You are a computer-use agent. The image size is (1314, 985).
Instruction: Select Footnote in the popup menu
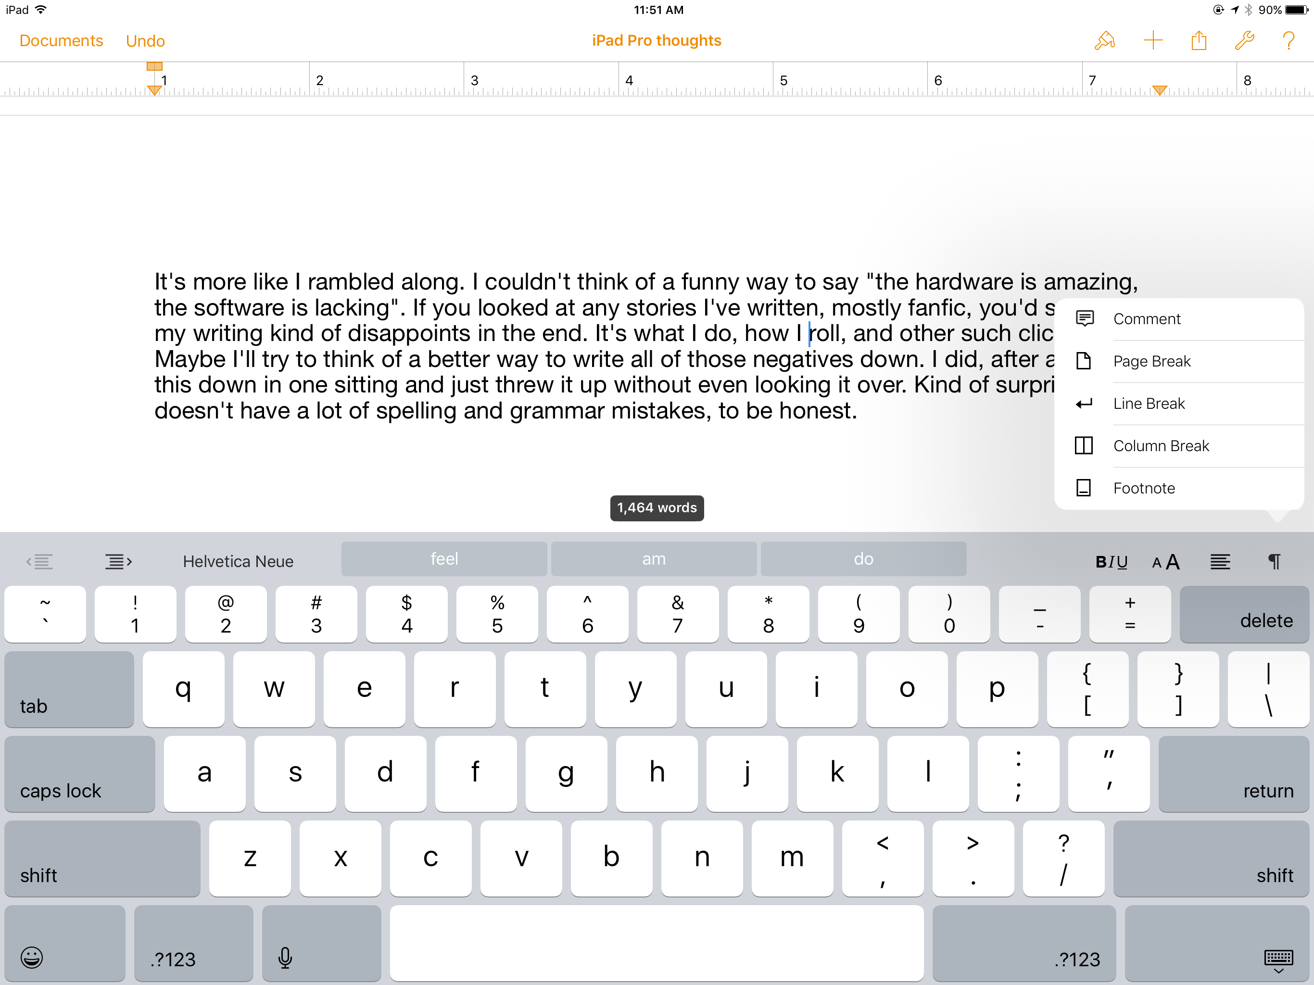coord(1144,488)
